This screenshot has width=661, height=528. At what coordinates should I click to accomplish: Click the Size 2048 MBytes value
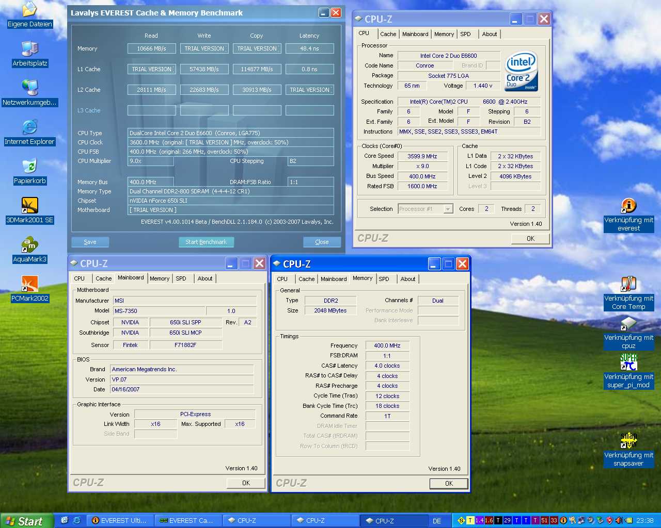pos(330,310)
